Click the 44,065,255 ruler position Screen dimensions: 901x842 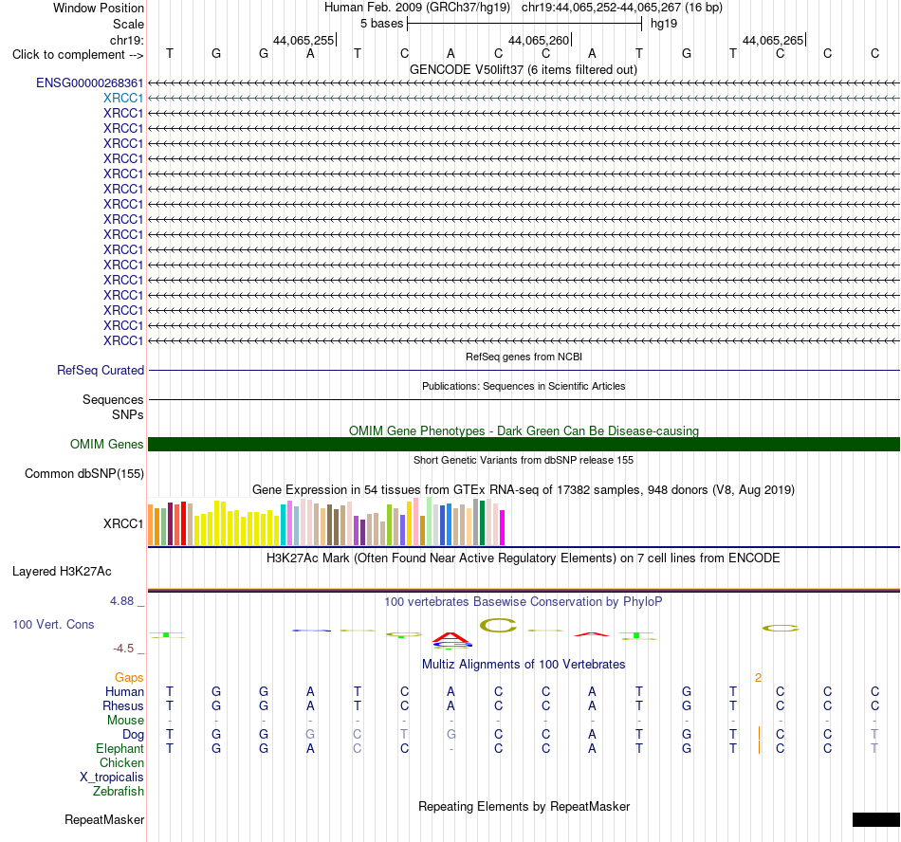tap(303, 40)
